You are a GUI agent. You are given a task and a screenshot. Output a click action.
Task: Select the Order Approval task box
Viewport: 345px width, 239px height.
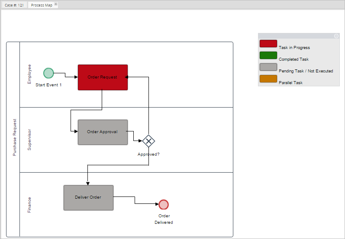pyautogui.click(x=103, y=132)
